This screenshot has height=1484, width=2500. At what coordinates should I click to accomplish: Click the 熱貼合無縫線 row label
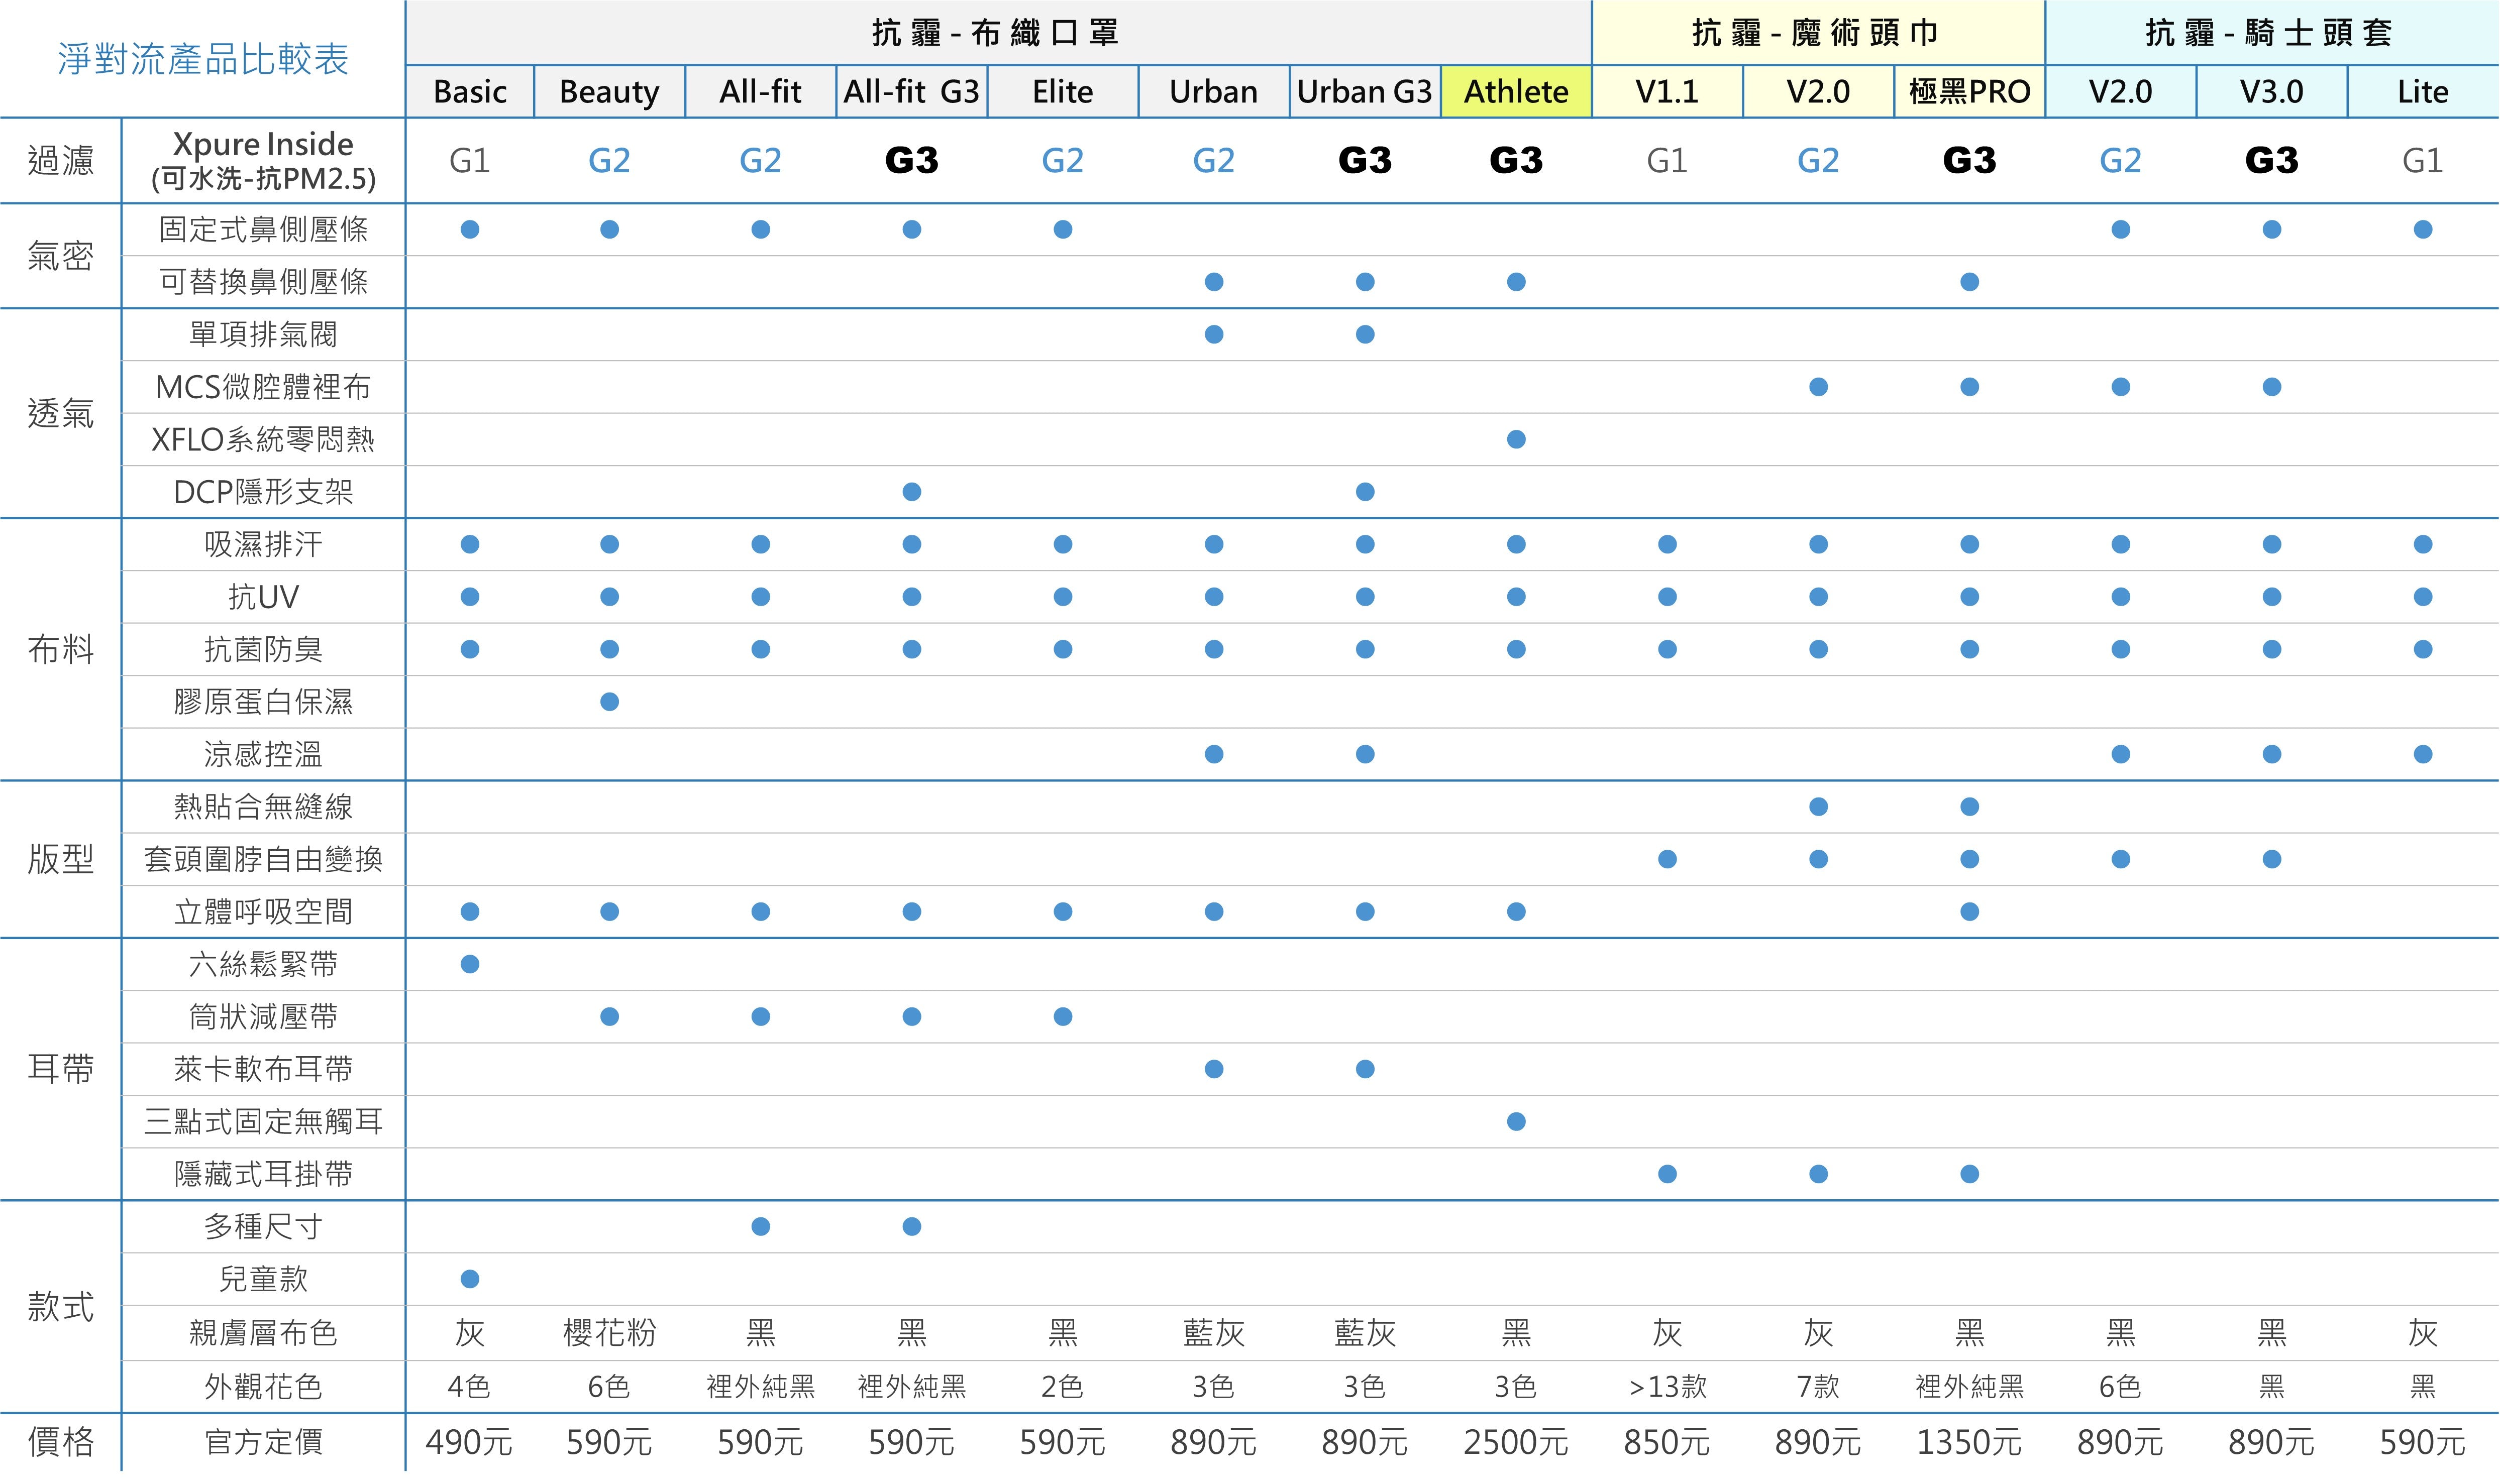(263, 807)
